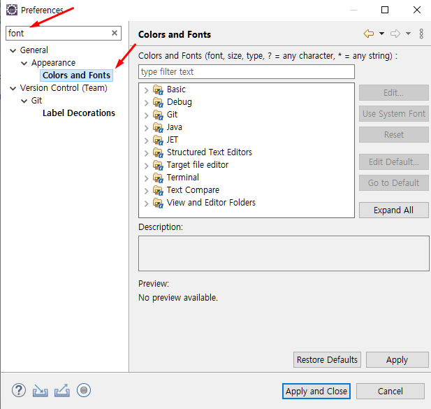Click the JET folder icon
Image resolution: width=431 pixels, height=409 pixels.
[x=158, y=140]
